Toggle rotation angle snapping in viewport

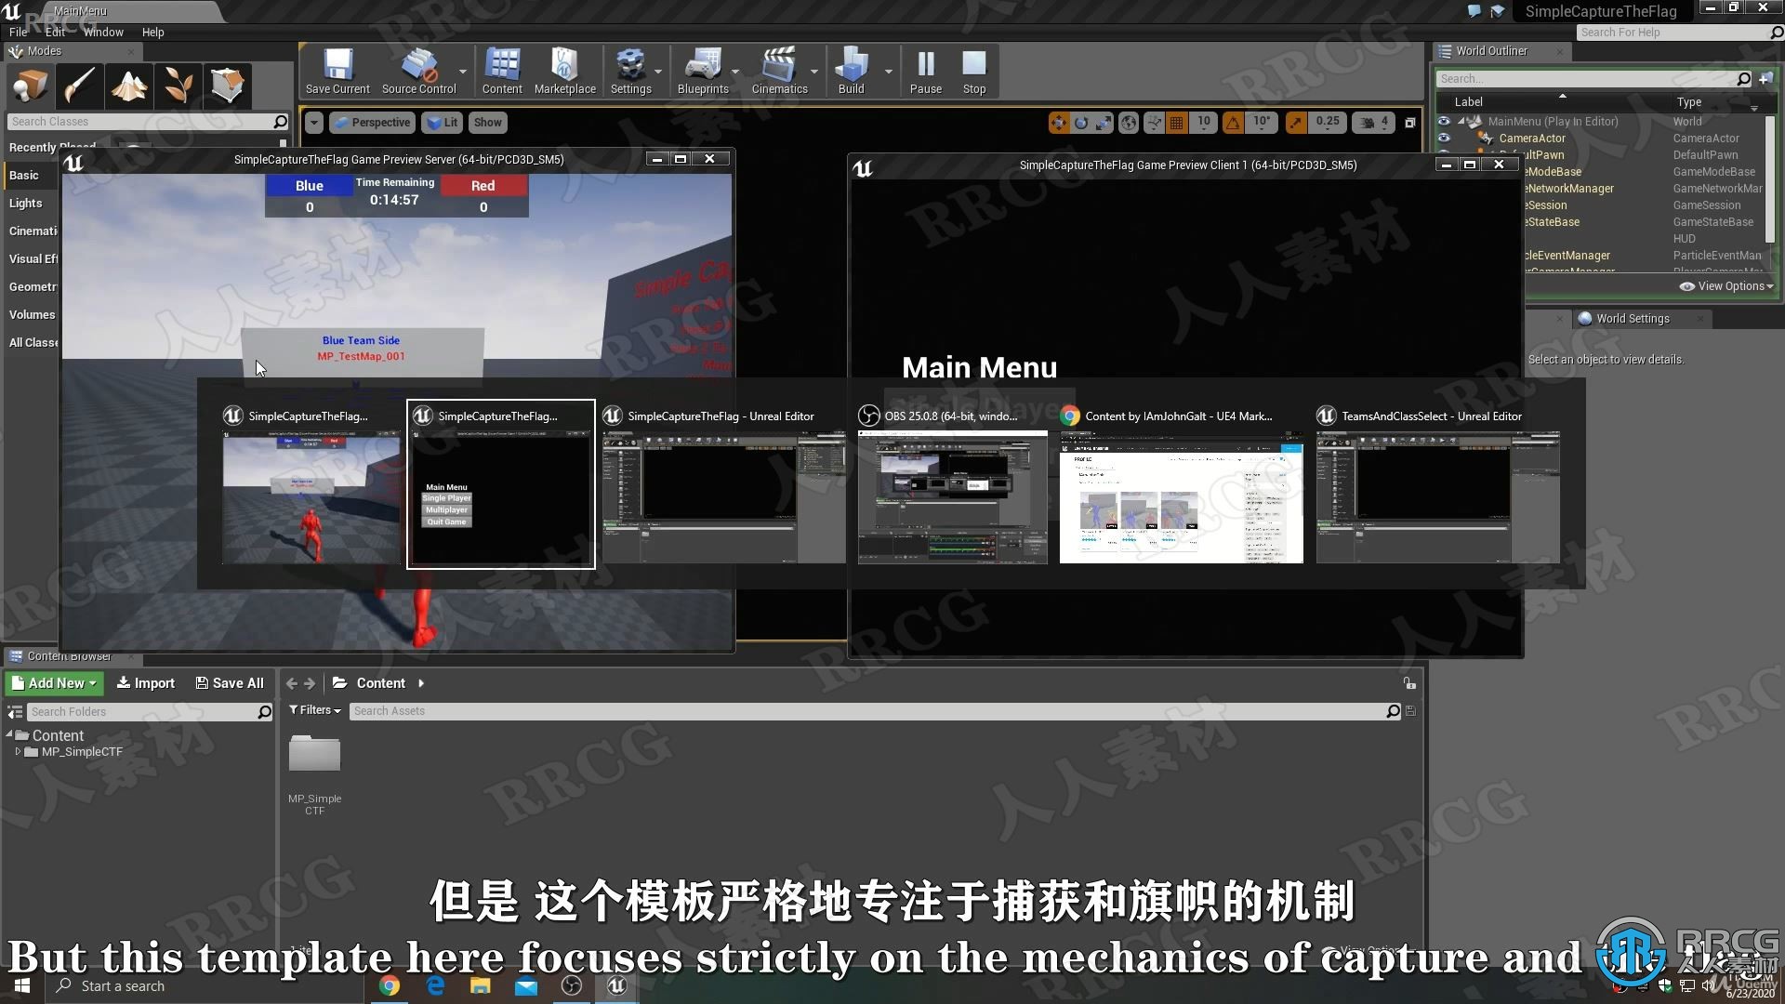(1233, 122)
